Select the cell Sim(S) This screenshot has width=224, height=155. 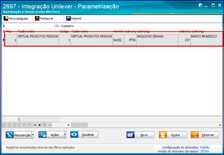tap(118, 40)
